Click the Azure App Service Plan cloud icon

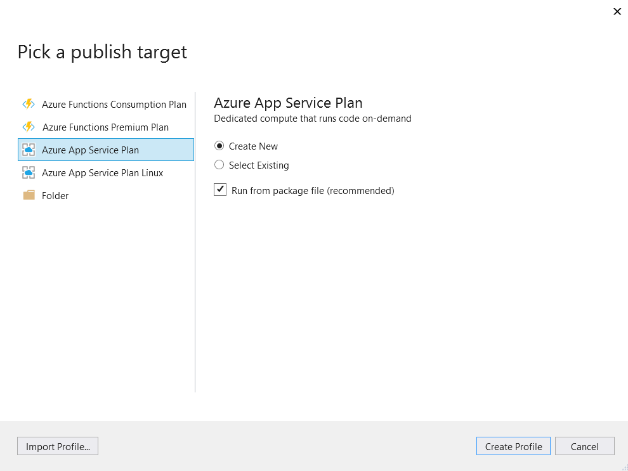(x=29, y=150)
